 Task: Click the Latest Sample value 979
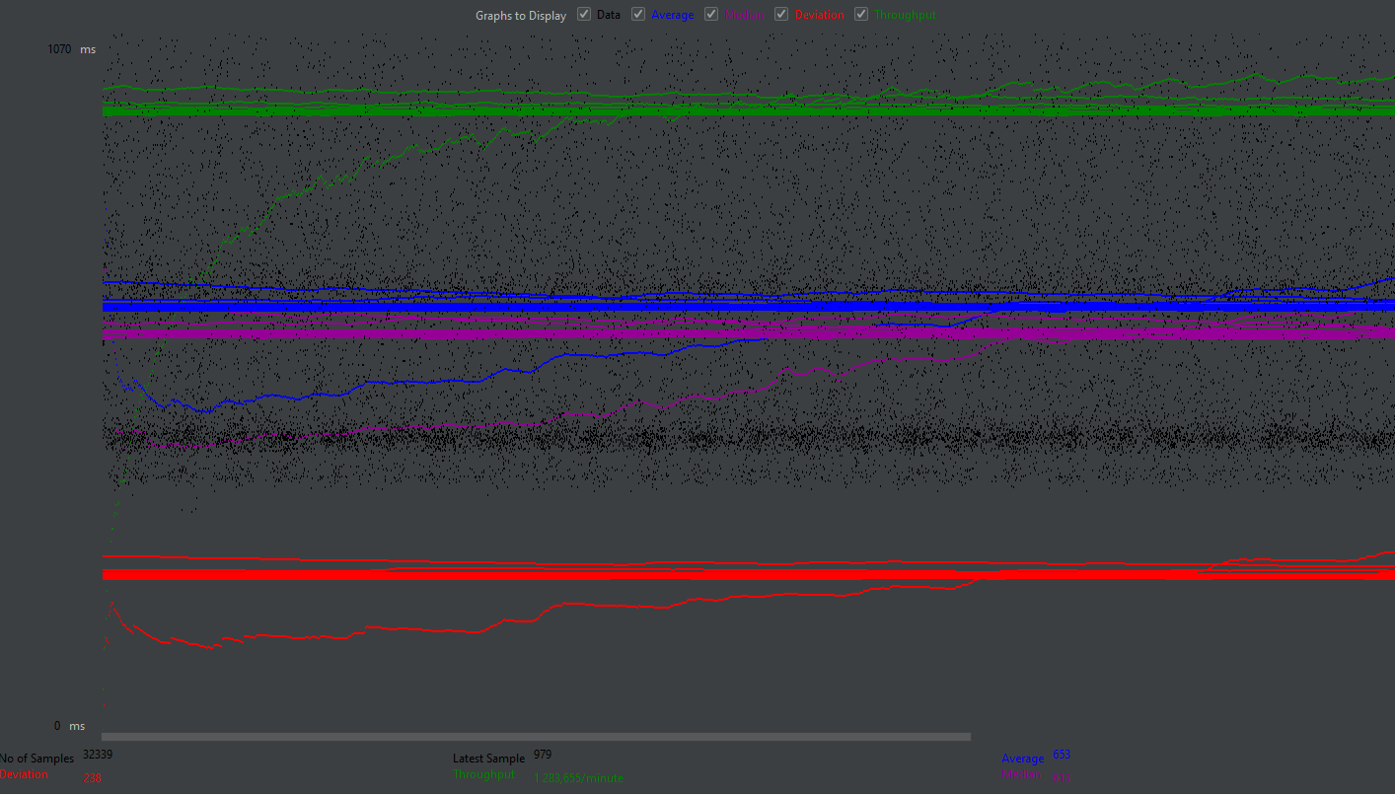[543, 756]
